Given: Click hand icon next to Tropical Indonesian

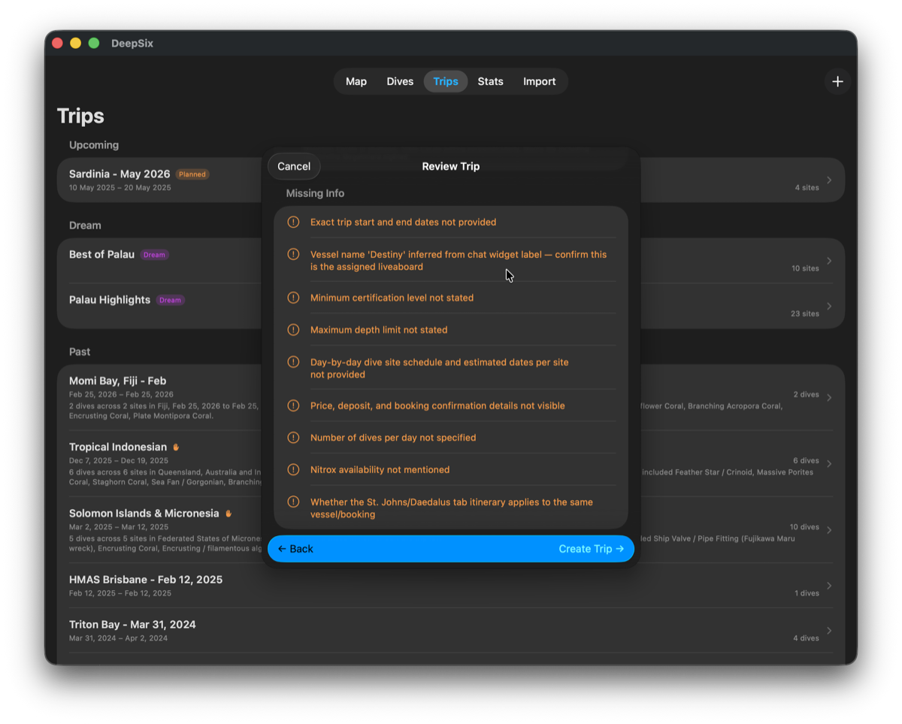Looking at the screenshot, I should 176,447.
